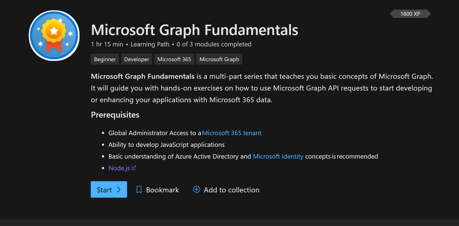Click bold 'Microsoft Graph Fundamentals' in description paragraph
This screenshot has height=226, width=459.
[x=143, y=77]
